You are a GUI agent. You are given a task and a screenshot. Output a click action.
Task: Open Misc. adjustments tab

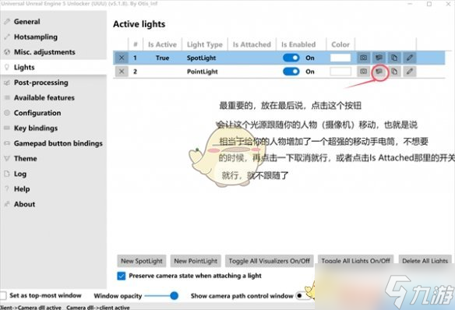coord(54,52)
